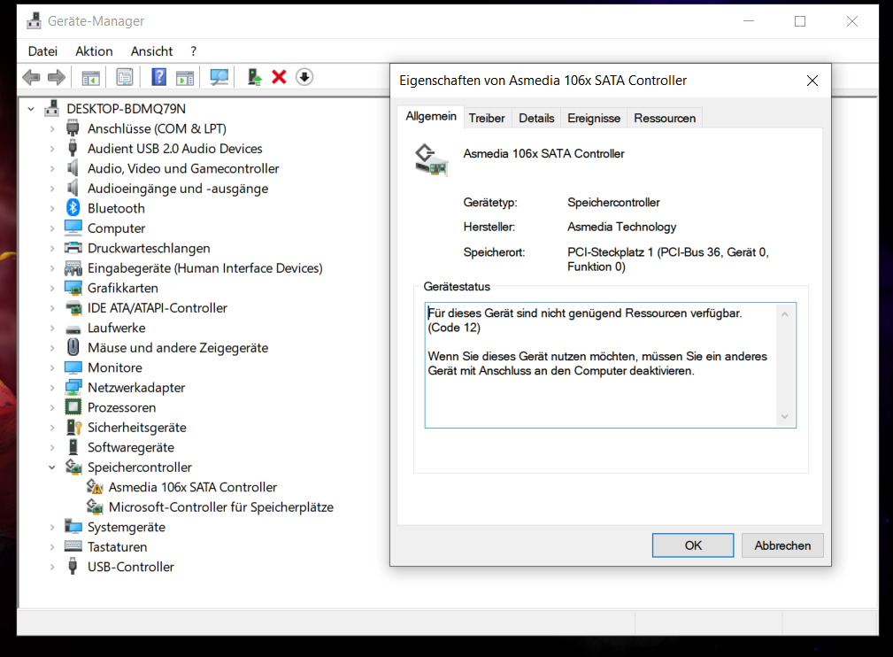893x657 pixels.
Task: Open the Properties sheet toolbar icon
Action: 125,77
